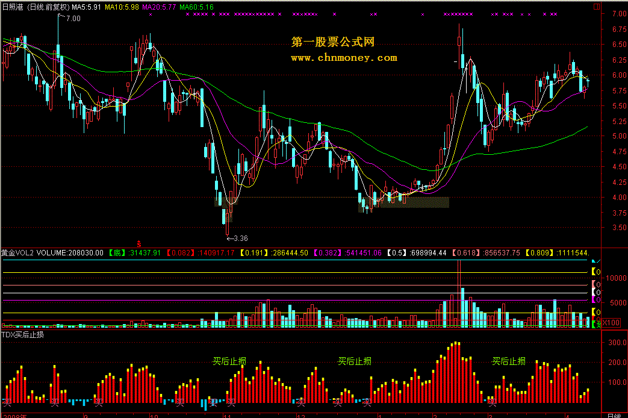Image resolution: width=628 pixels, height=418 pixels.
Task: Click the MA10:5.98 moving average label
Action: pos(122,7)
